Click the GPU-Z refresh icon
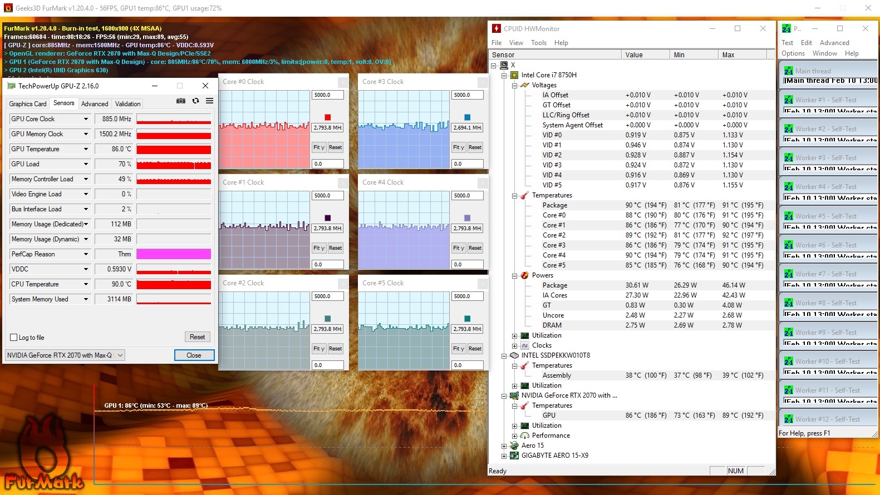Image resolution: width=880 pixels, height=495 pixels. [x=195, y=101]
